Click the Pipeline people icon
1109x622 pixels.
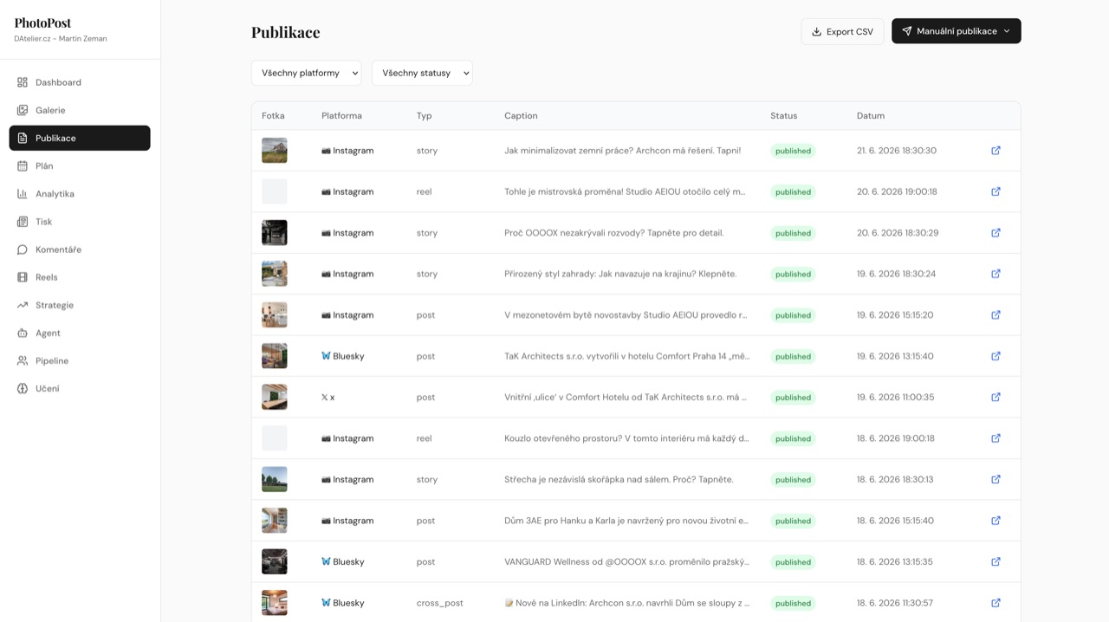pyautogui.click(x=23, y=360)
